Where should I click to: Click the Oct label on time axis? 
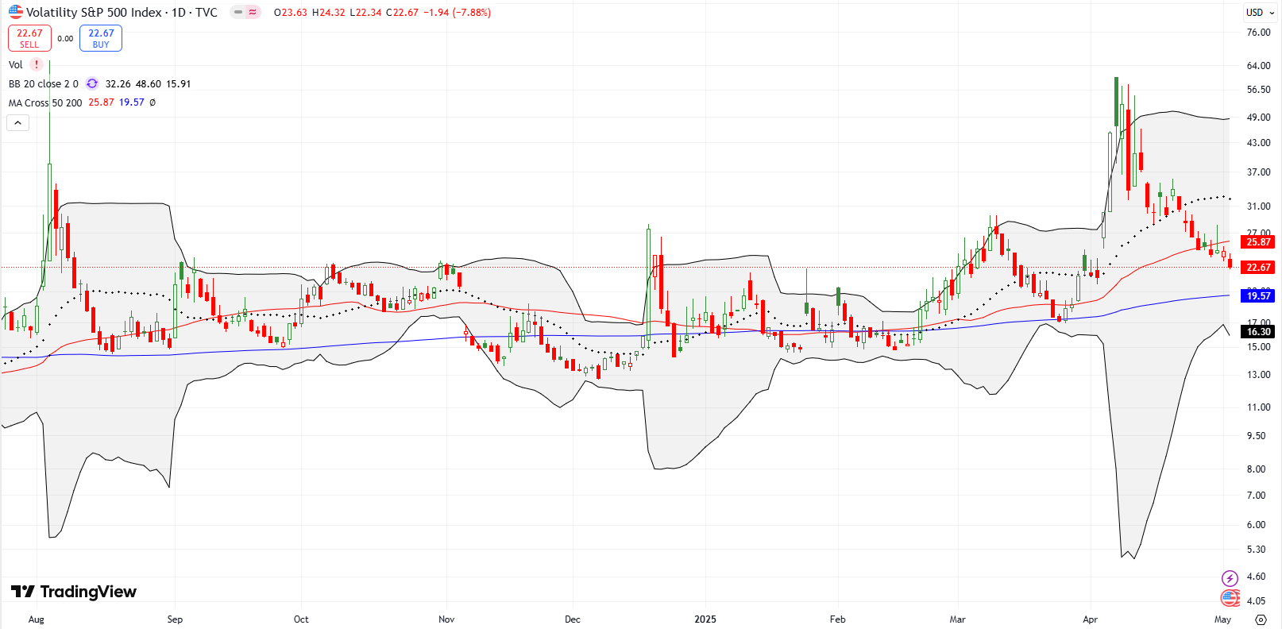[301, 619]
